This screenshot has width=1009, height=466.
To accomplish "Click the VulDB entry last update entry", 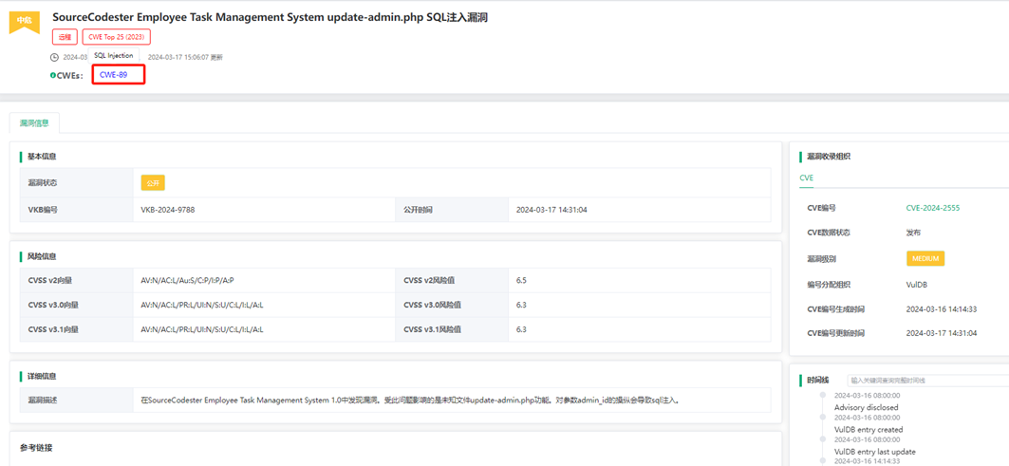I will (x=874, y=451).
